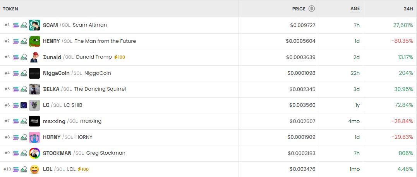
Task: Click the STOCKMAN price $0.0003183
Action: pyautogui.click(x=302, y=153)
